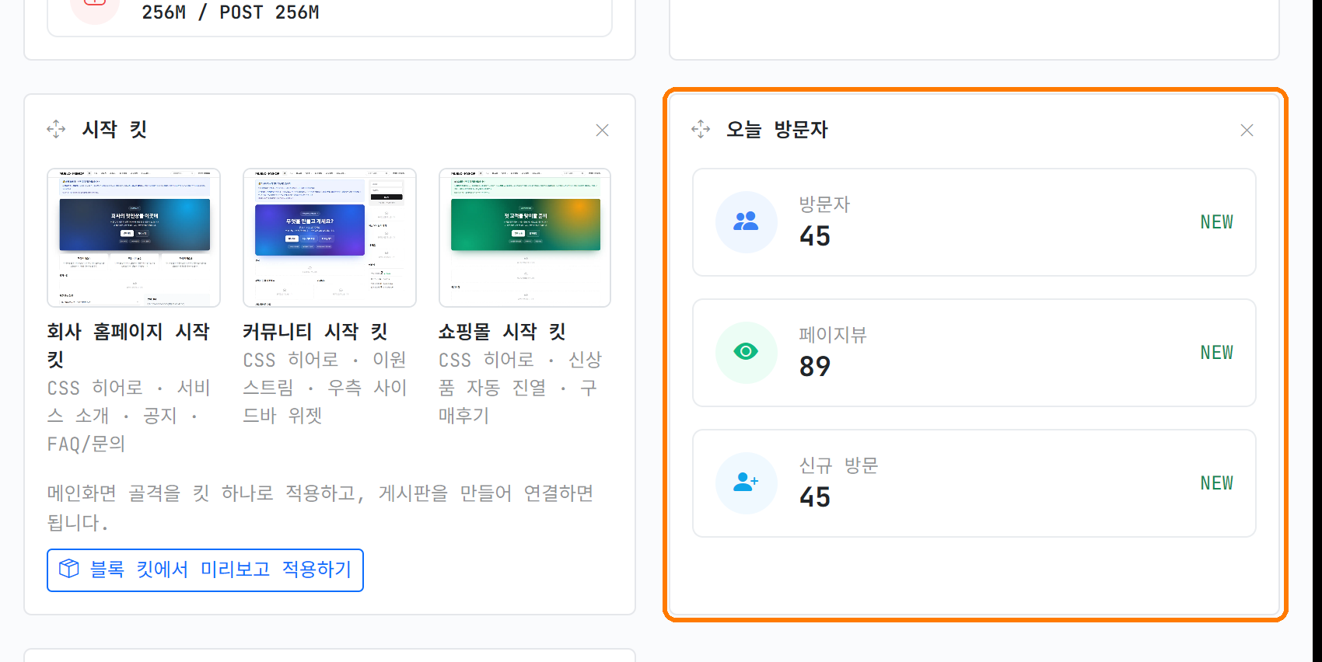Click the green pageview eye icon
This screenshot has width=1322, height=662.
[x=746, y=352]
